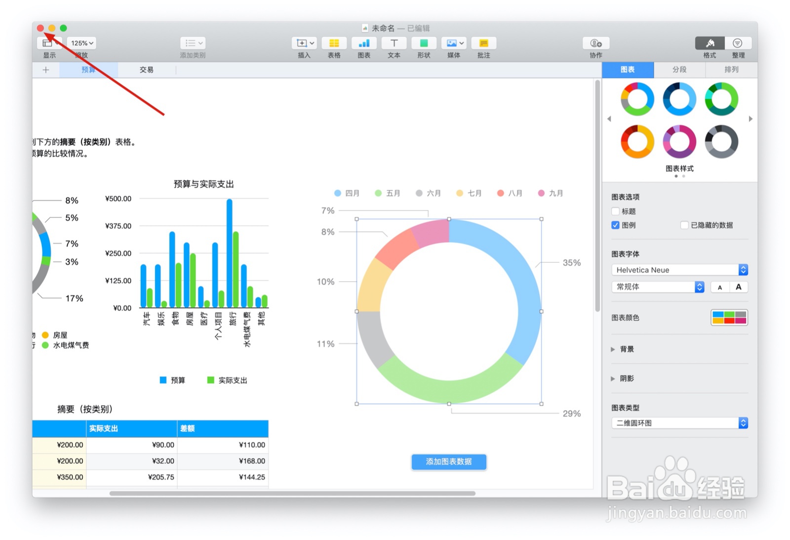Change chart type in 二维圆环图 dropdown

click(x=679, y=422)
